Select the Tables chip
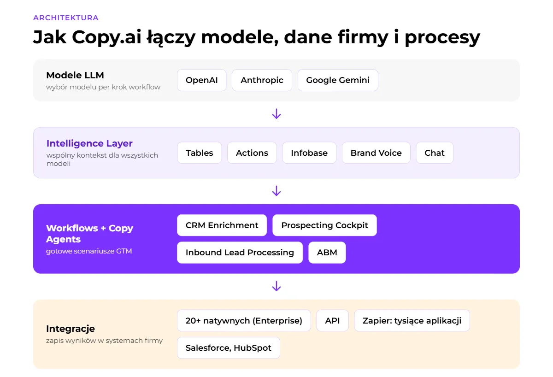Image resolution: width=553 pixels, height=377 pixels. tap(200, 153)
